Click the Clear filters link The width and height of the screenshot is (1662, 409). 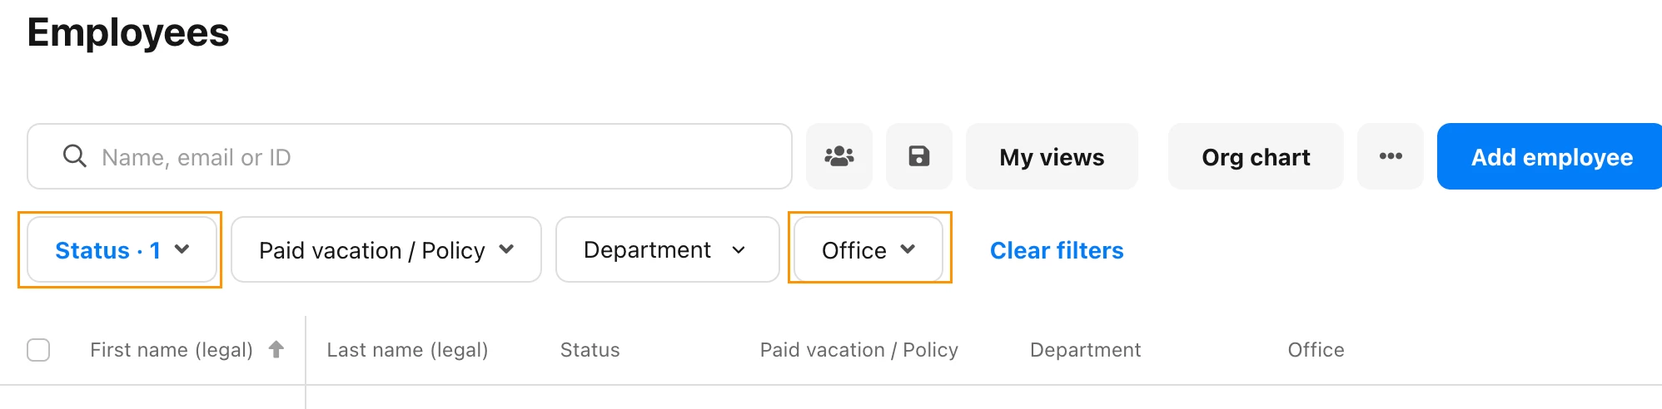click(x=1057, y=250)
